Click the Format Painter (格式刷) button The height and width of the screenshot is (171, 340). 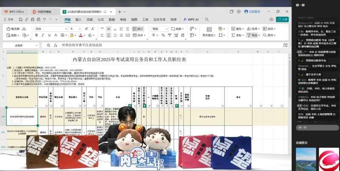pos(13,29)
